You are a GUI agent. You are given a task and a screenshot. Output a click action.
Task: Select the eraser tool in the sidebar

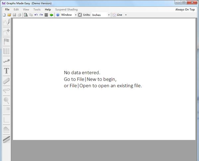[7, 81]
